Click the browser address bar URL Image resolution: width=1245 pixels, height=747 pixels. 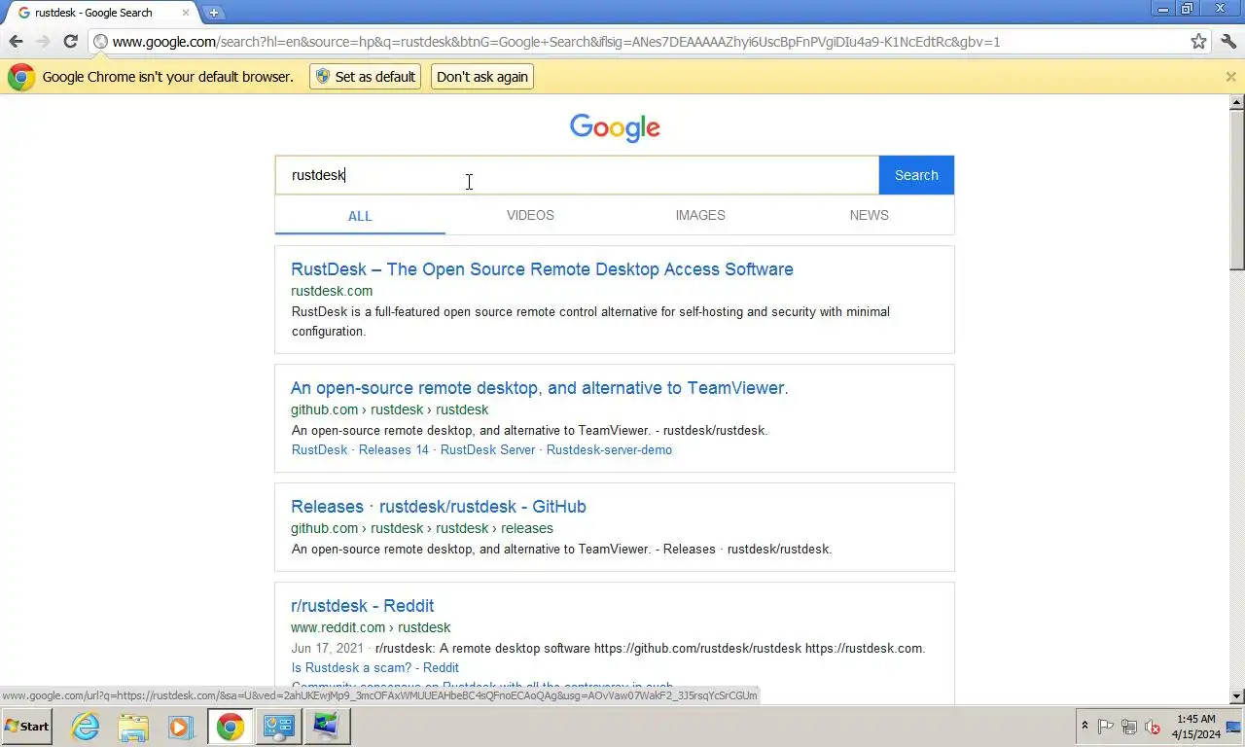pyautogui.click(x=556, y=42)
